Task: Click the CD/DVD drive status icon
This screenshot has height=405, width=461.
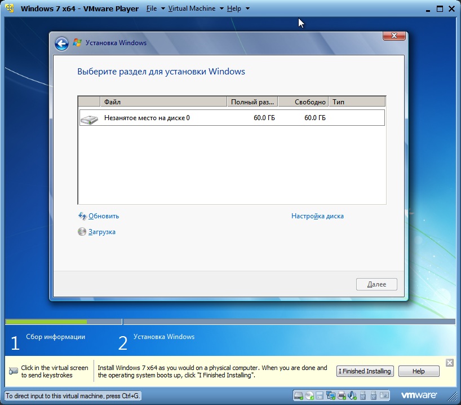Action: pyautogui.click(x=309, y=396)
